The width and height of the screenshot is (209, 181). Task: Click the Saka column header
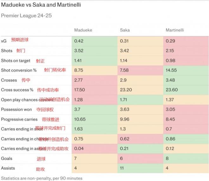pyautogui.click(x=125, y=30)
